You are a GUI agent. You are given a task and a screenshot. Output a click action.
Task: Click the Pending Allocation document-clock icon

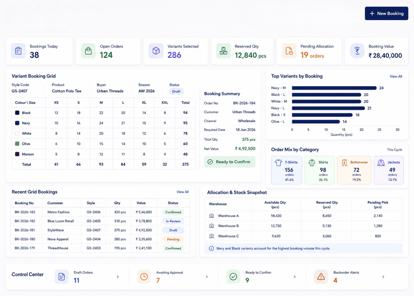(289, 51)
